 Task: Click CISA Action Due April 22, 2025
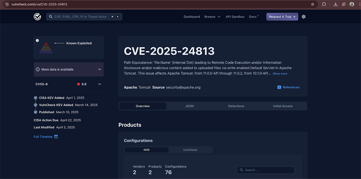point(57,120)
